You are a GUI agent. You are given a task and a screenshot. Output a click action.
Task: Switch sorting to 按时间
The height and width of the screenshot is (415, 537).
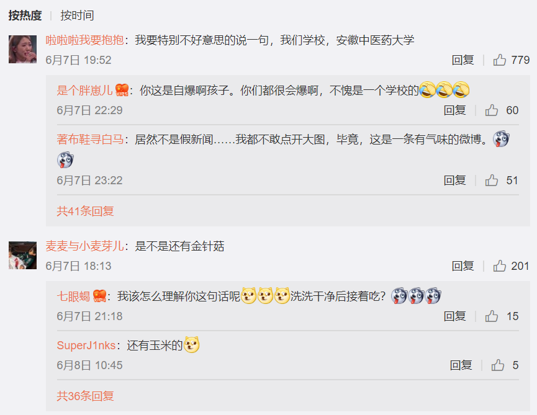[x=77, y=16]
